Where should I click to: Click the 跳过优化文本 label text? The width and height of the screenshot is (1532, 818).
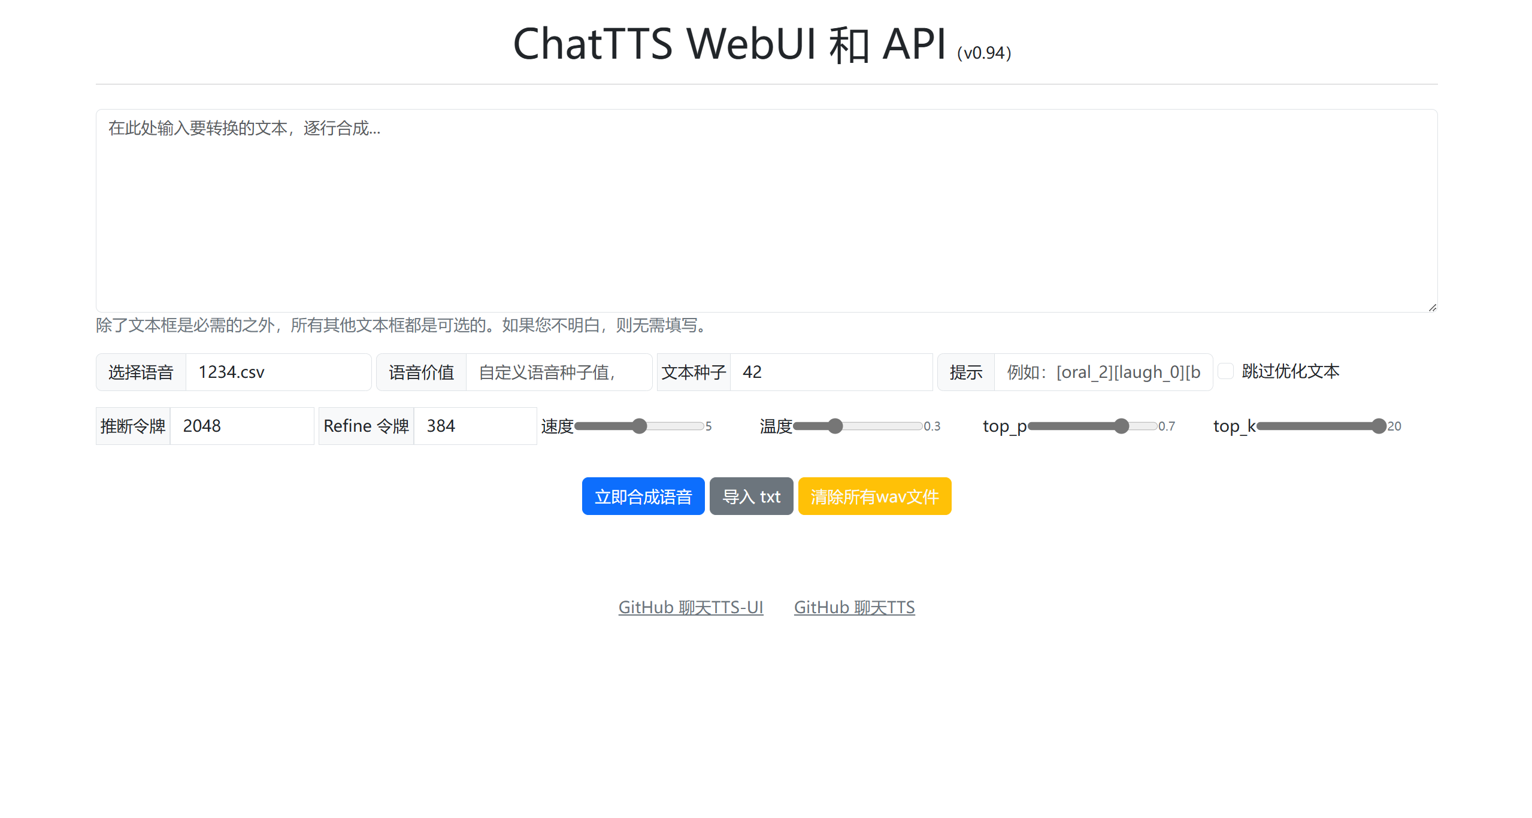[x=1290, y=371]
